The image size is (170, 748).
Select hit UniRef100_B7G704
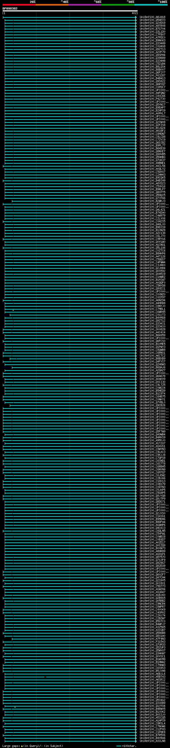(x=152, y=29)
